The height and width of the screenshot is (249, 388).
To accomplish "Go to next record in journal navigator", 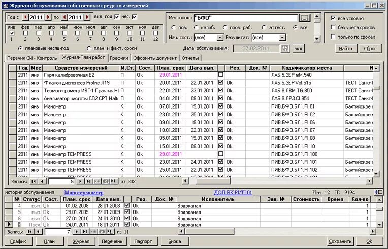I will [80, 181].
